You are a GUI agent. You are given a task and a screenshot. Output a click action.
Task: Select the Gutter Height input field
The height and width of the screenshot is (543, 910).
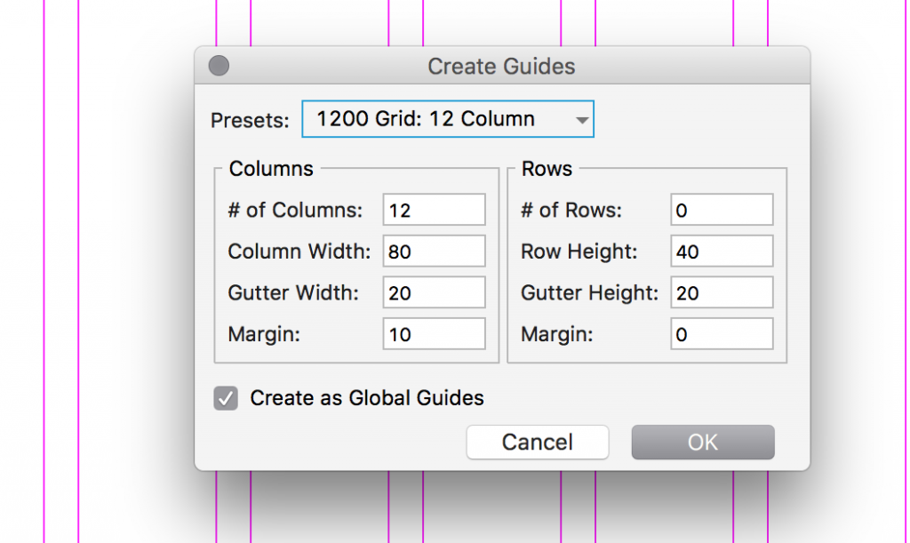pyautogui.click(x=722, y=292)
